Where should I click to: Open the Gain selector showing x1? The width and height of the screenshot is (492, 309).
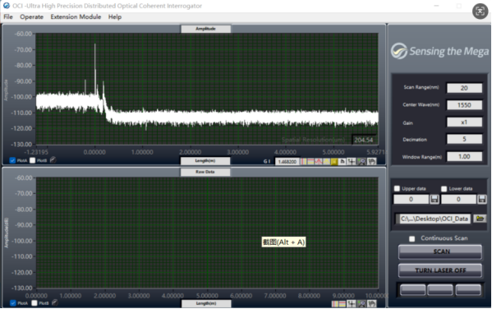(x=464, y=122)
